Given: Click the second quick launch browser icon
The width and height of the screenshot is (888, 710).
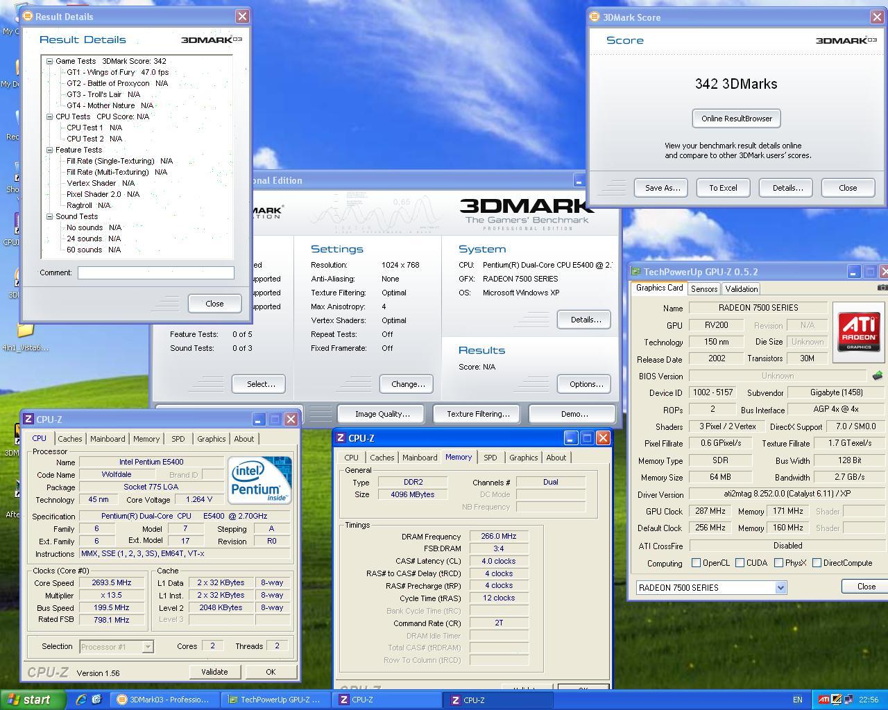Looking at the screenshot, I should 96,700.
